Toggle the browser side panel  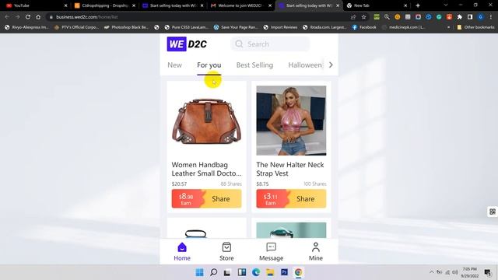pos(470,17)
